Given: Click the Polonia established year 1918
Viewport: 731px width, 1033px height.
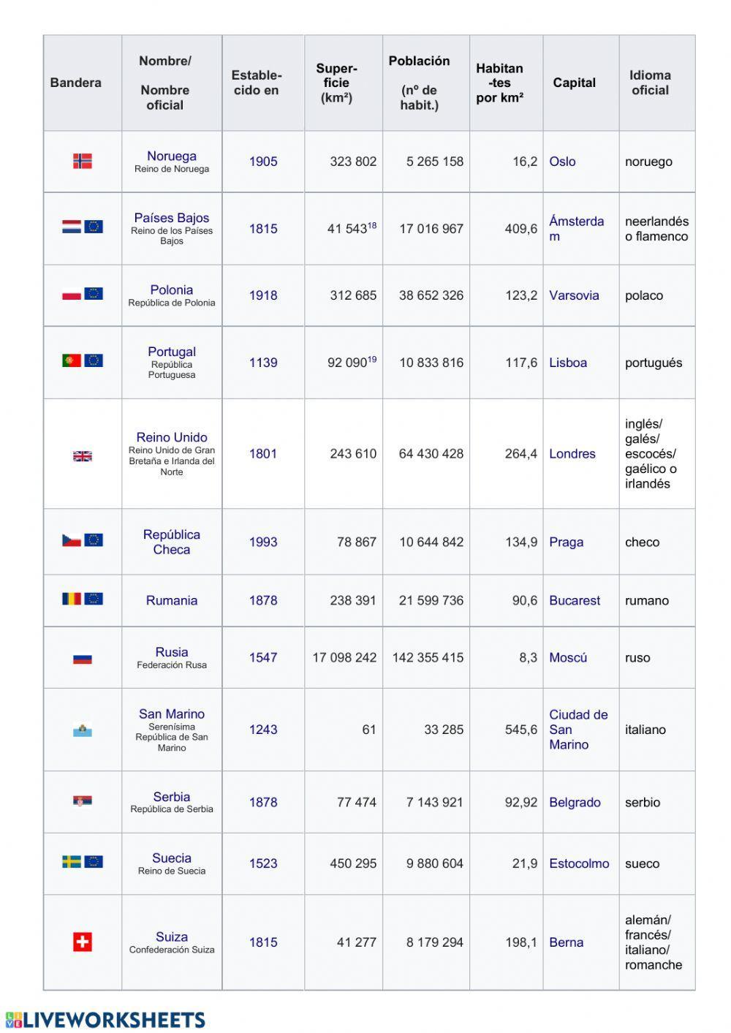Looking at the screenshot, I should (x=263, y=295).
